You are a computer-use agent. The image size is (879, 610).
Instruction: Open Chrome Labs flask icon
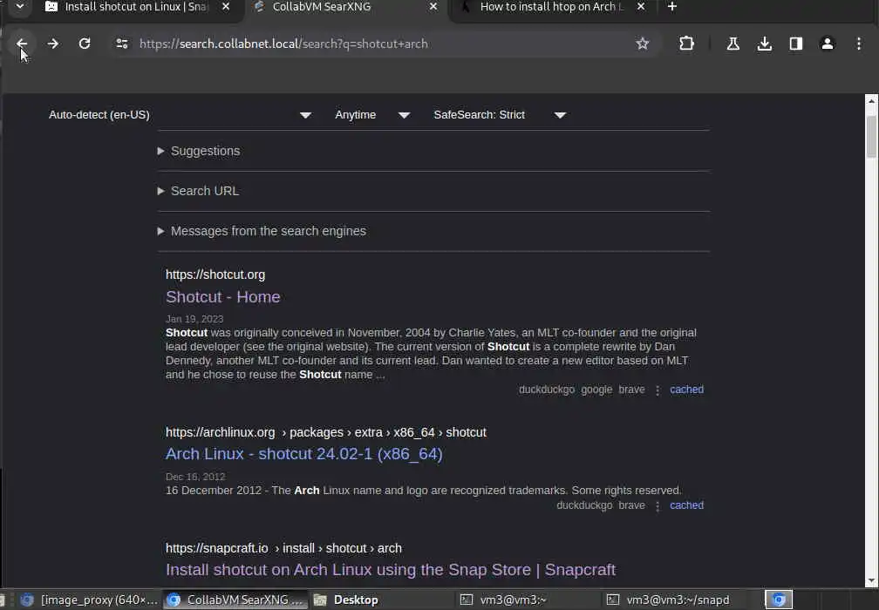point(732,43)
